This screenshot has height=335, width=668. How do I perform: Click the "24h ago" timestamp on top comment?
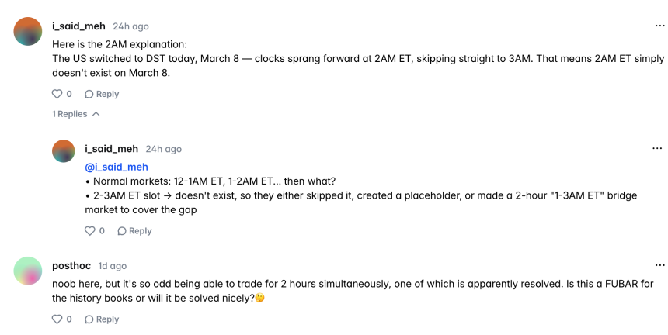[130, 26]
